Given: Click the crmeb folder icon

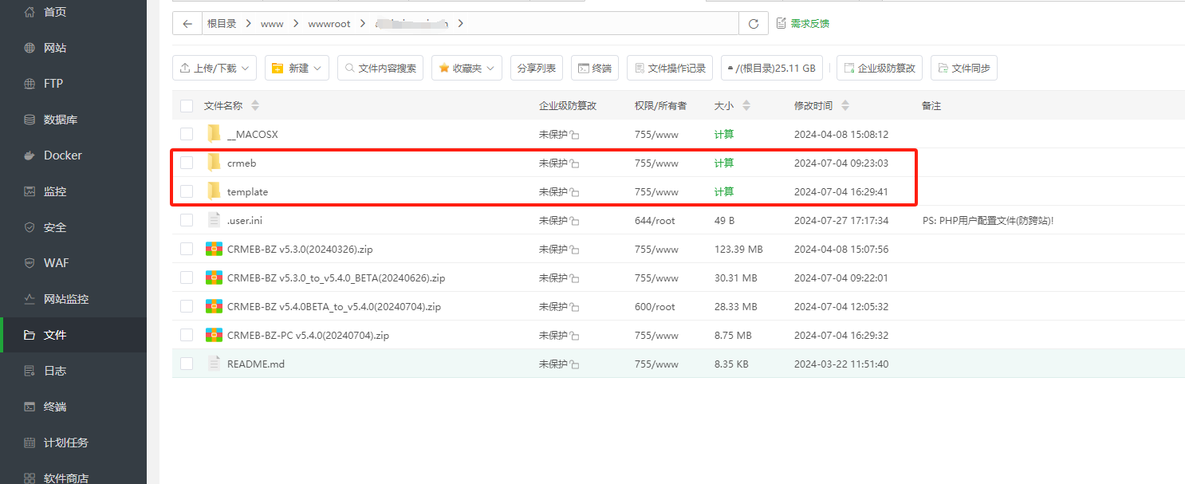Looking at the screenshot, I should click(214, 163).
